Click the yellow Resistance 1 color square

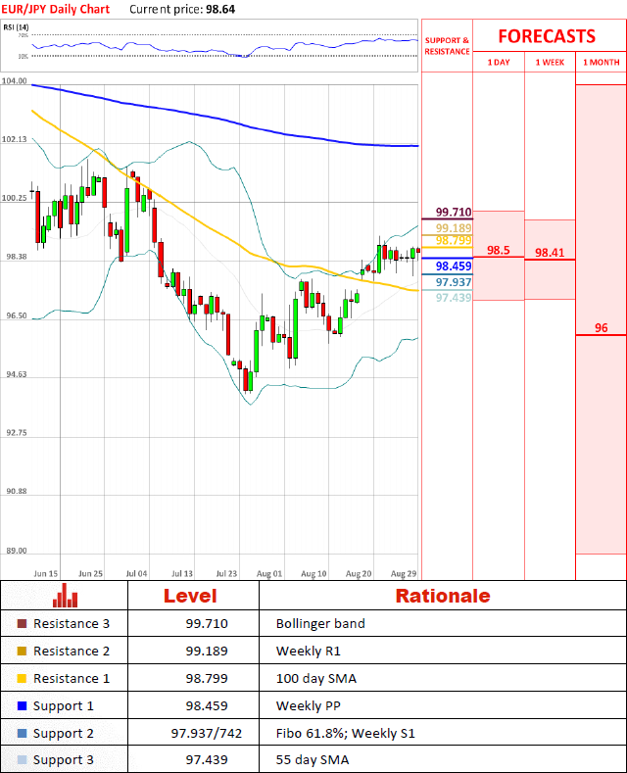23,679
